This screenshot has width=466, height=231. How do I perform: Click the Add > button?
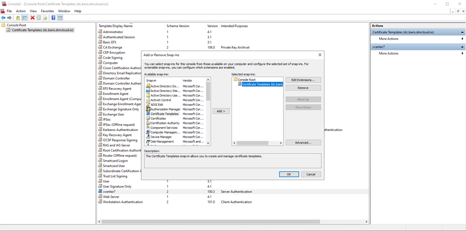[x=221, y=111]
